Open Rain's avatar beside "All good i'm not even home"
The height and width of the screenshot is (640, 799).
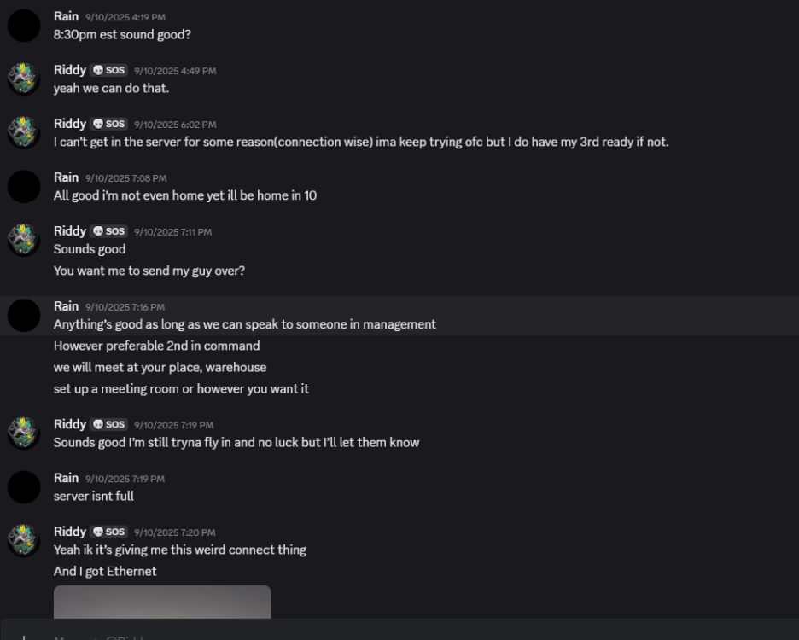tap(24, 186)
